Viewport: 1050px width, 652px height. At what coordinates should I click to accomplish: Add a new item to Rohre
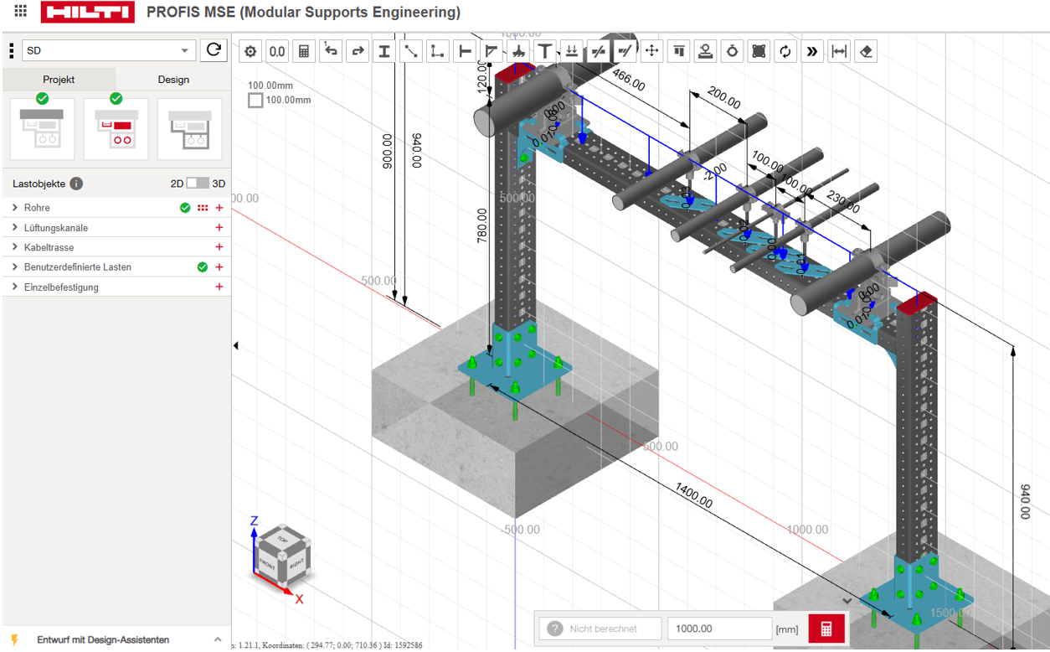pos(219,208)
